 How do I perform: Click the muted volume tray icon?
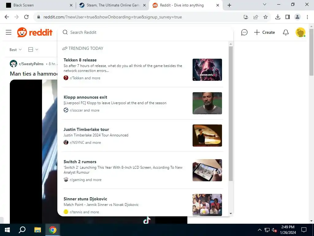tap(274, 230)
